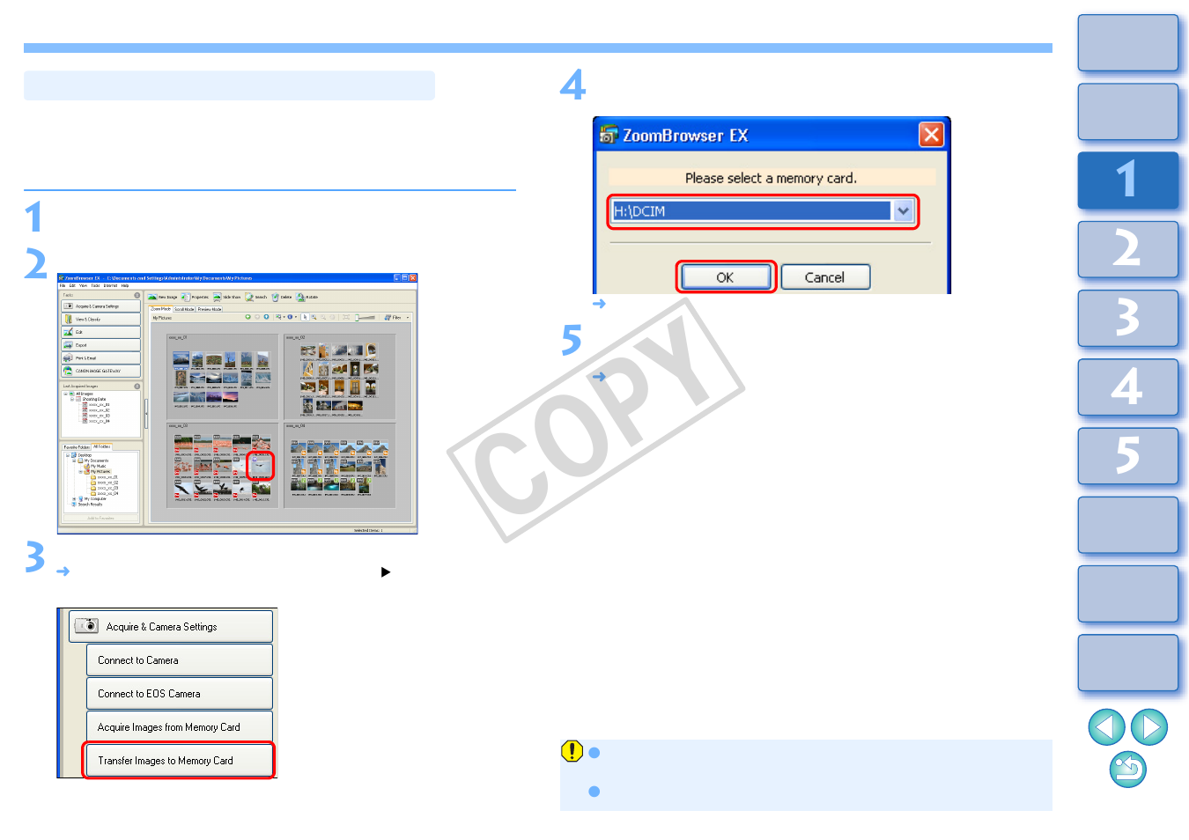Switch to Zoom Mode tab
This screenshot has width=1189, height=840.
click(161, 309)
